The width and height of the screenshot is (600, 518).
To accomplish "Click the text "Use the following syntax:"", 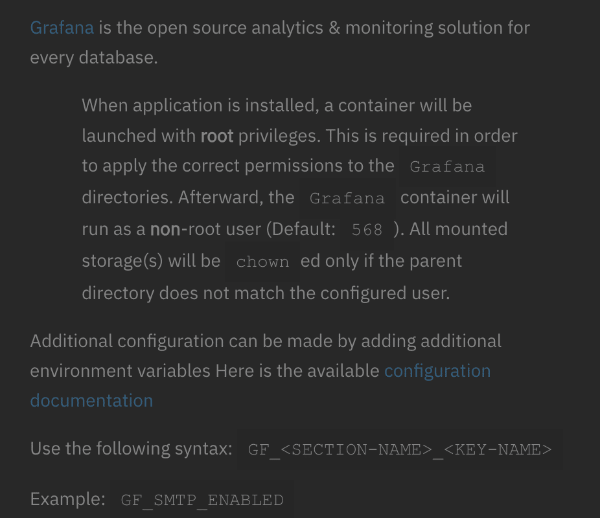I will coord(132,449).
